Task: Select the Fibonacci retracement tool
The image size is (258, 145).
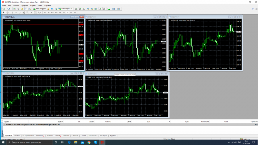Action: click(x=27, y=13)
